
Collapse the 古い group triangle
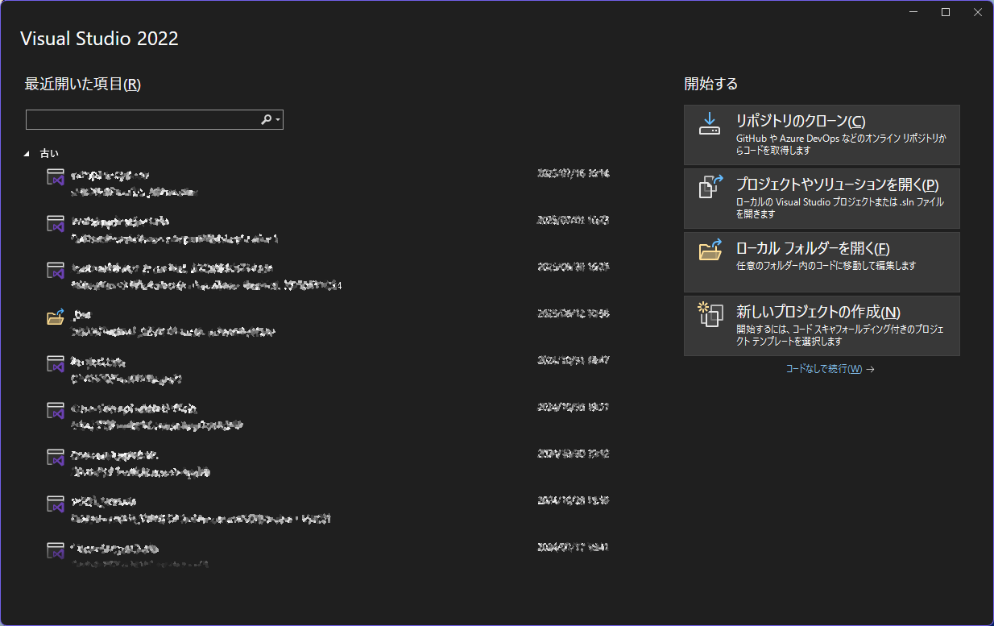27,153
